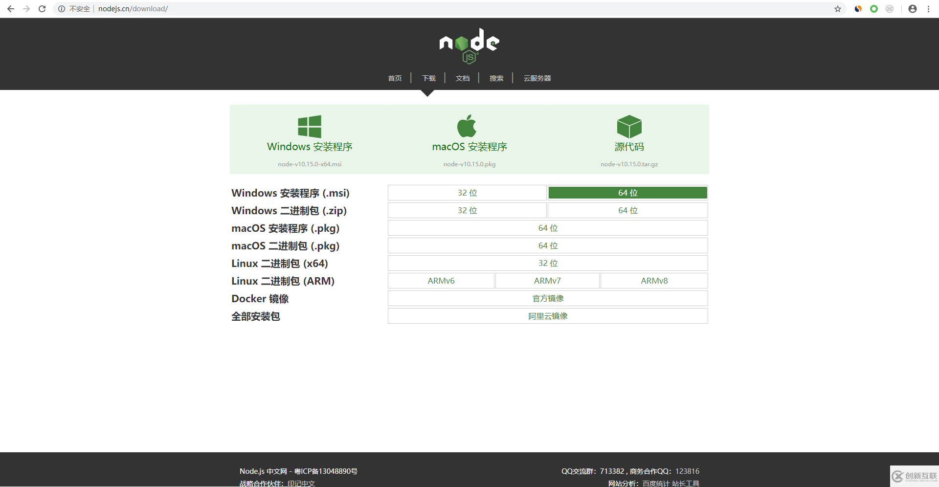Click 粤ICP备13048890号 in footer
This screenshot has width=939, height=487.
coord(326,471)
